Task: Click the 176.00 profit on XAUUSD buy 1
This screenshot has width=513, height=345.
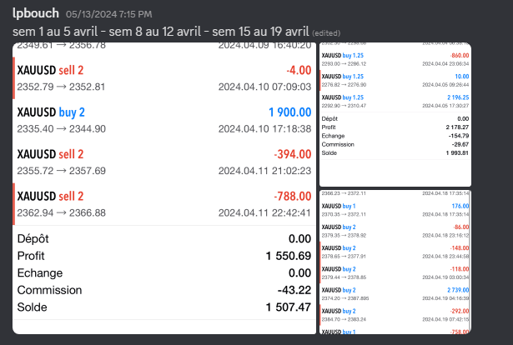Action: [460, 206]
